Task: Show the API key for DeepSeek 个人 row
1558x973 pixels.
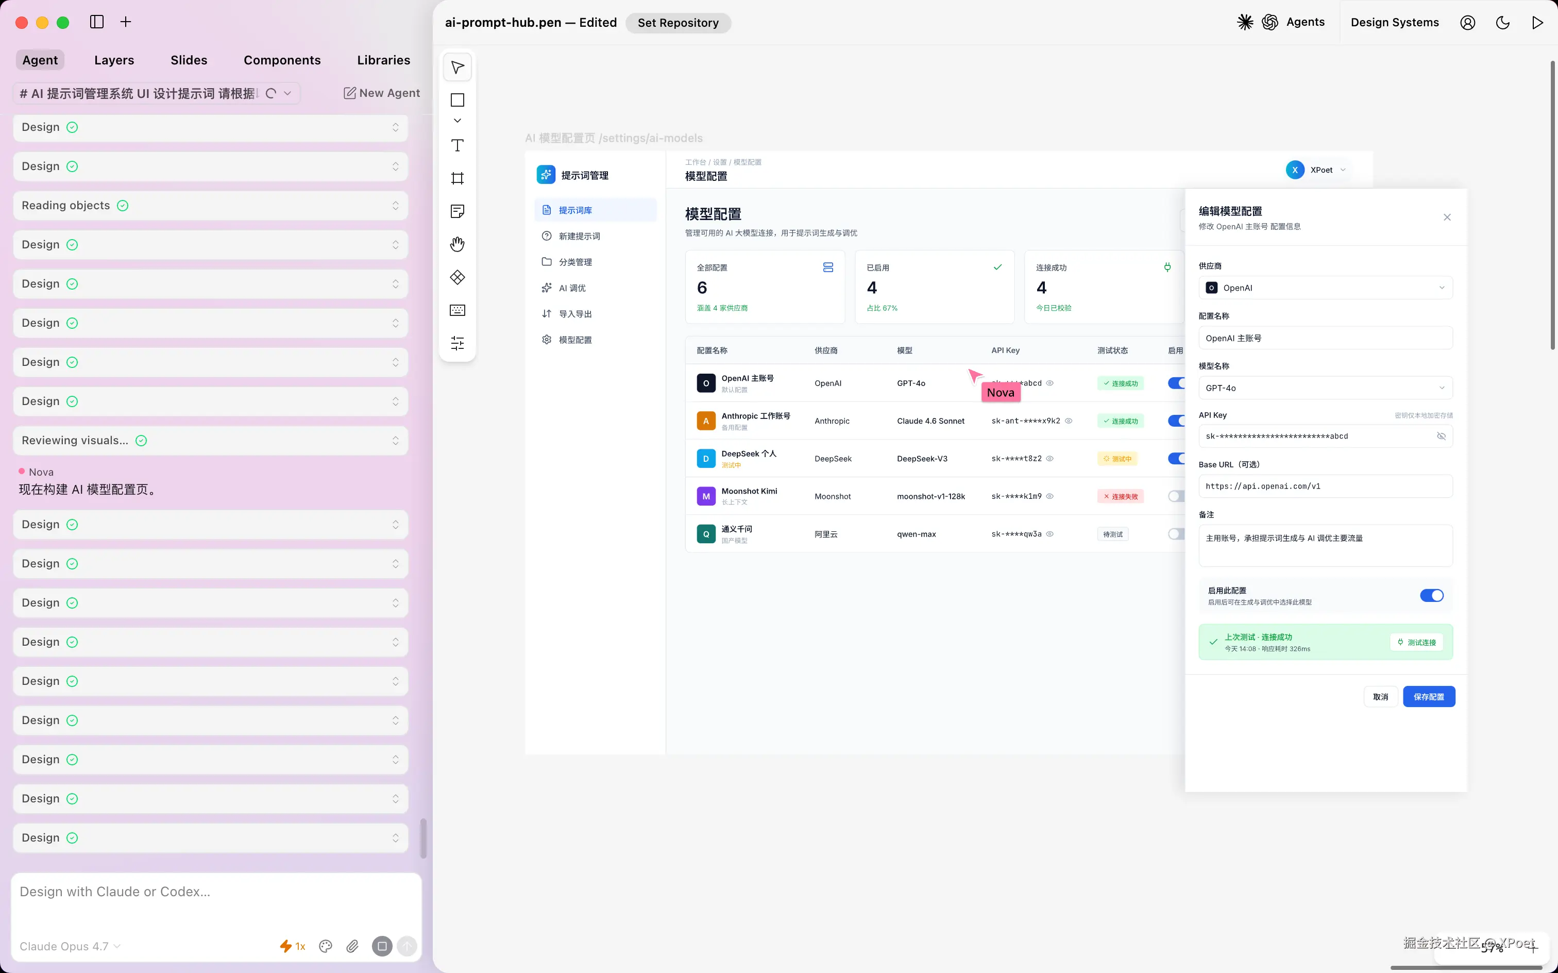Action: coord(1050,459)
